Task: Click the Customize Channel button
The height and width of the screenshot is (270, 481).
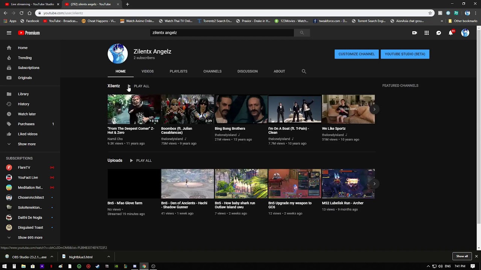Action: point(357,54)
